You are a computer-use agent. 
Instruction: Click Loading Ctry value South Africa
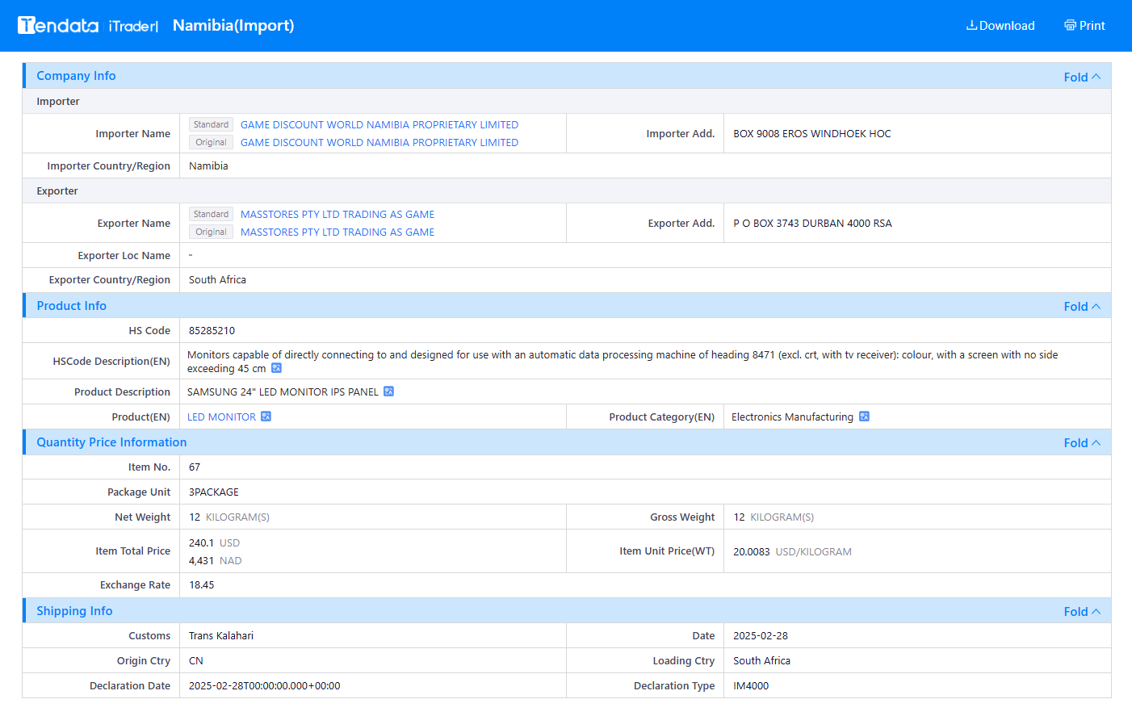pyautogui.click(x=761, y=660)
